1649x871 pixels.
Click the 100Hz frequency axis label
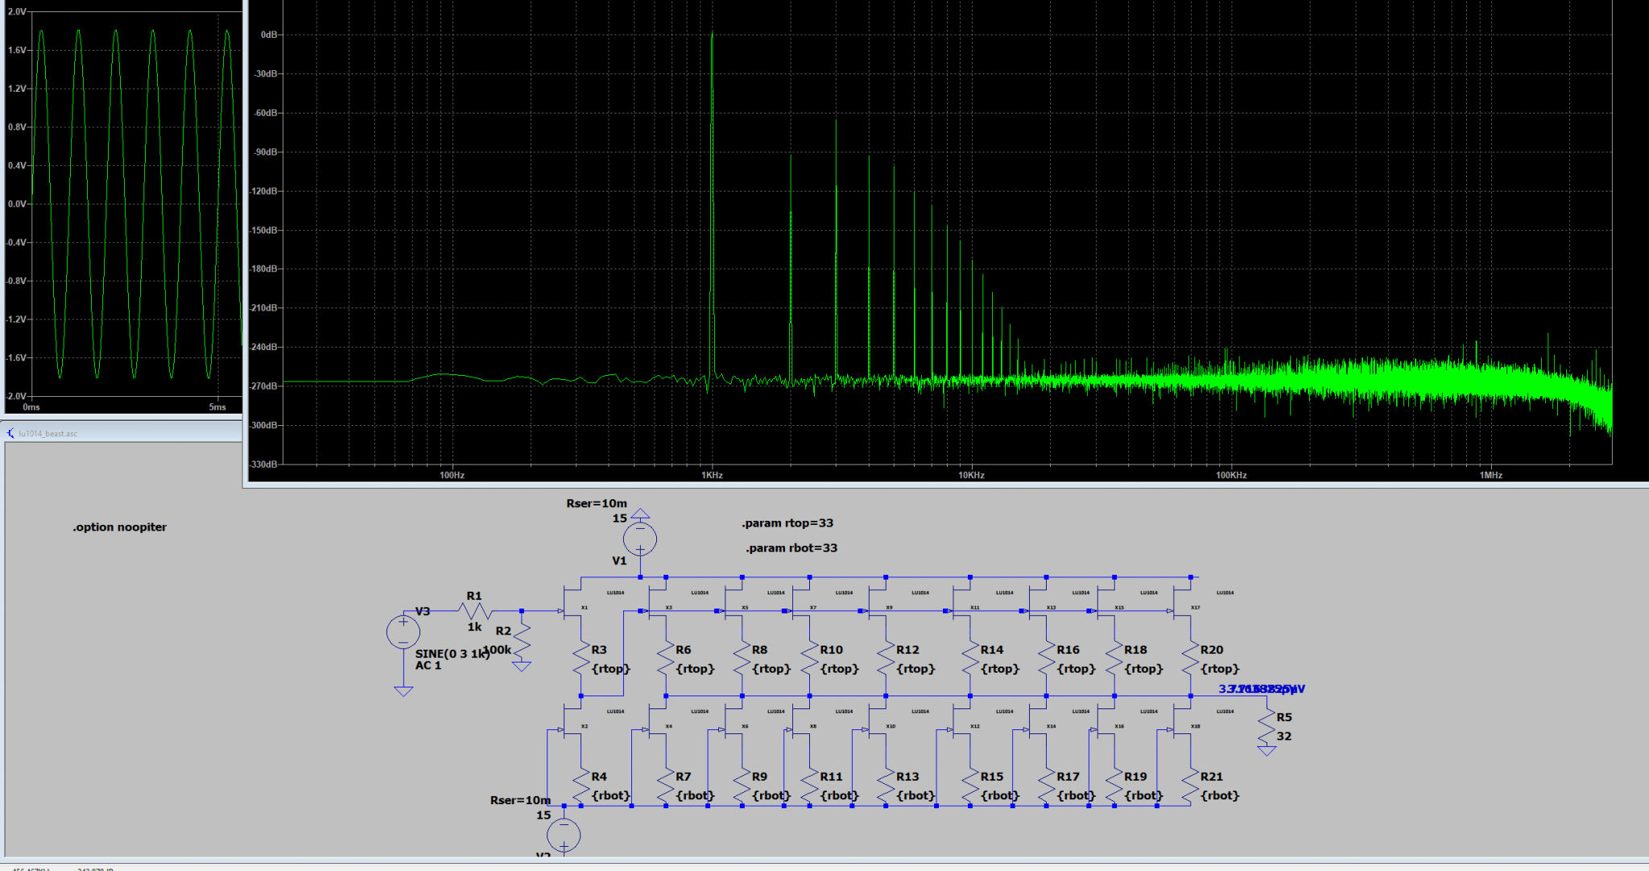(x=452, y=475)
